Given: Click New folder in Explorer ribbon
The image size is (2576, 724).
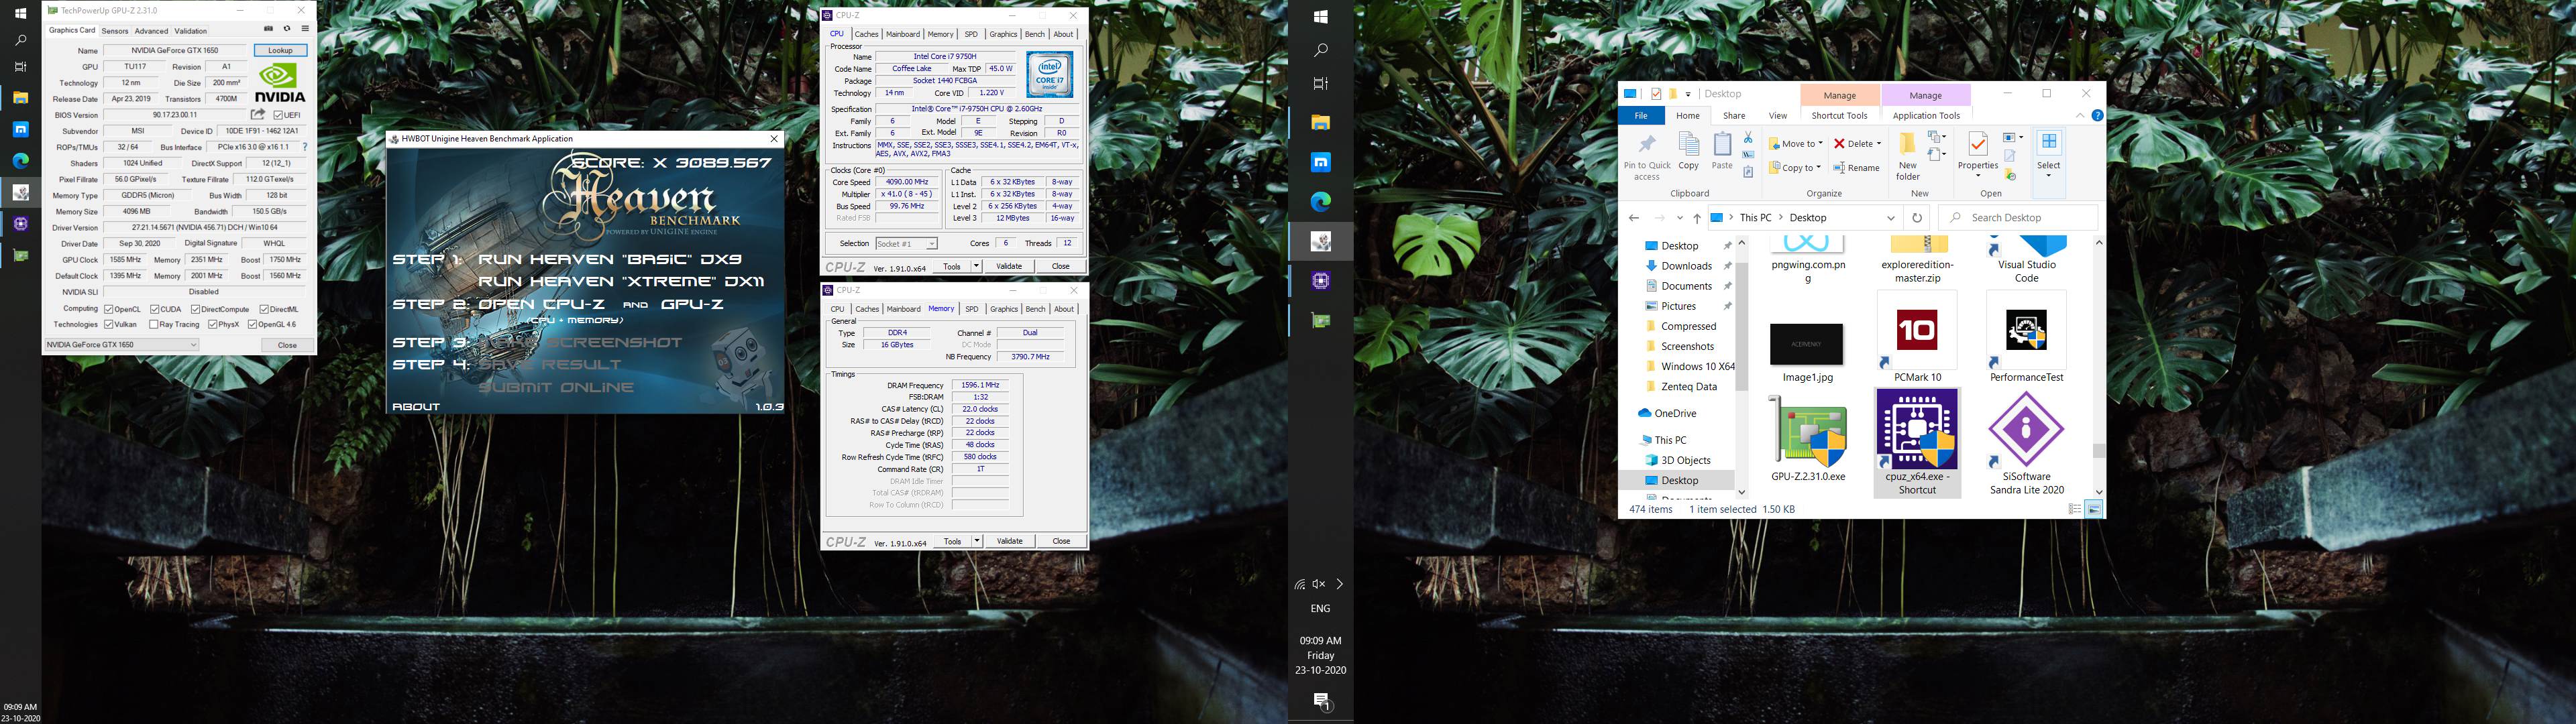Looking at the screenshot, I should [1908, 157].
